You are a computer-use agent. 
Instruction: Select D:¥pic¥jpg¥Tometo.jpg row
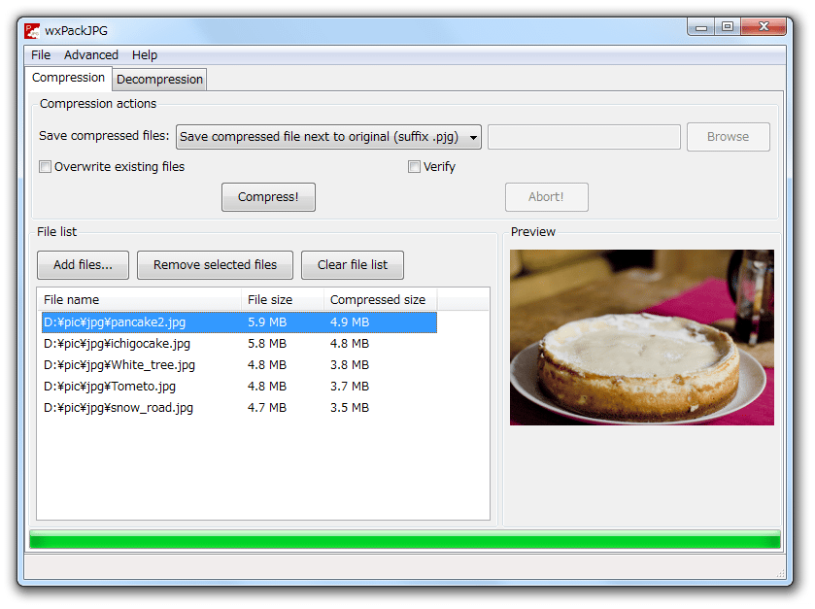click(239, 386)
